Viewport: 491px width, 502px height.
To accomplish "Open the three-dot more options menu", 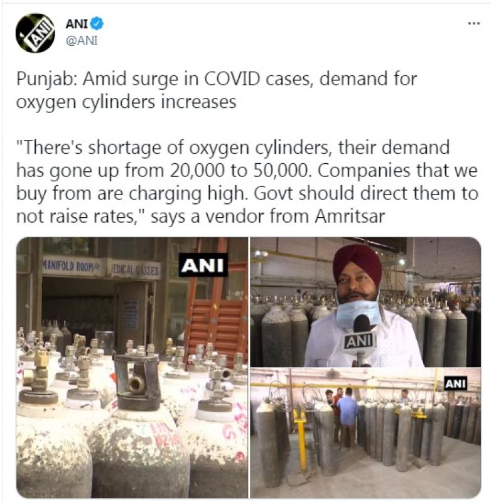I will click(473, 23).
